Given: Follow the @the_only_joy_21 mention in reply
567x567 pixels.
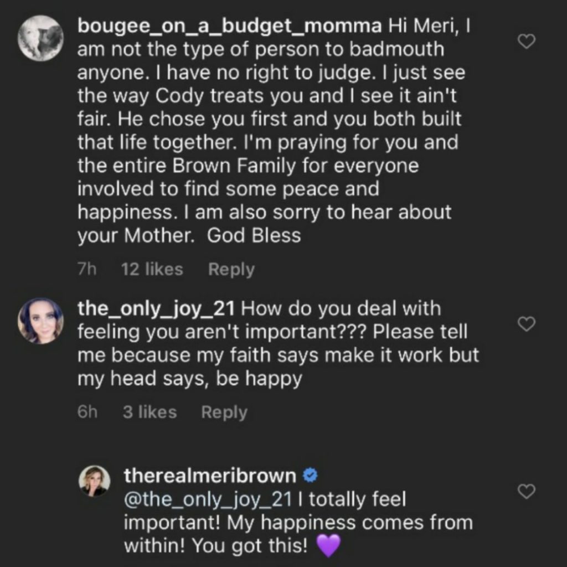Looking at the screenshot, I should coord(208,499).
